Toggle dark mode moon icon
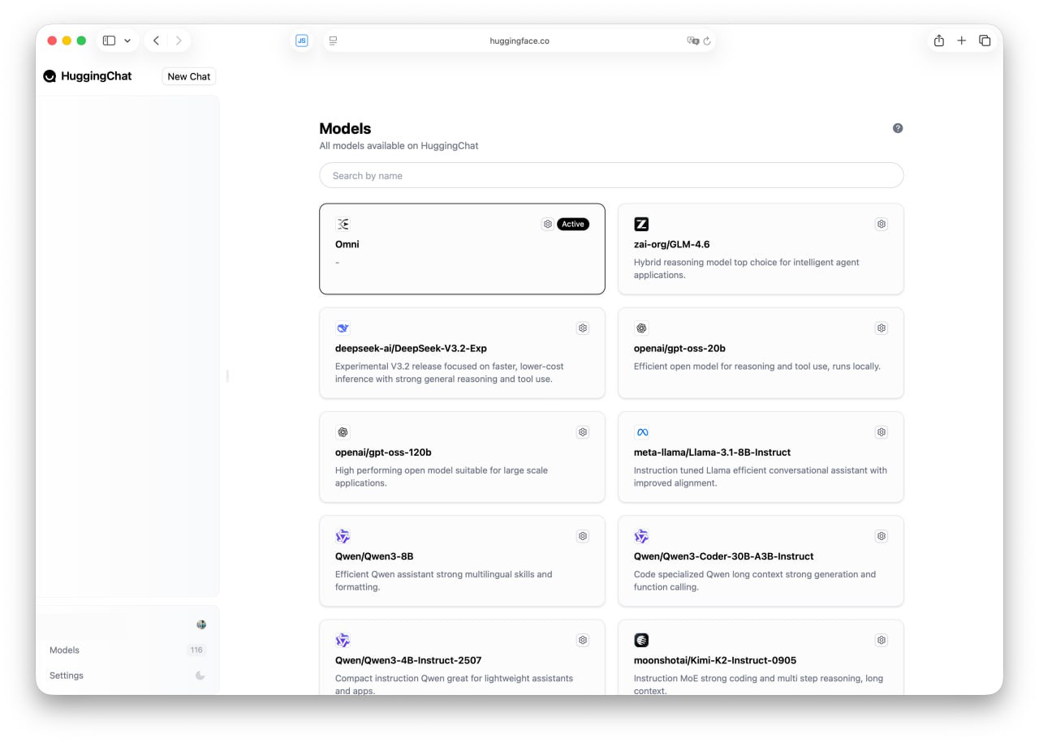Screen dimensions: 1039x742 tap(200, 676)
